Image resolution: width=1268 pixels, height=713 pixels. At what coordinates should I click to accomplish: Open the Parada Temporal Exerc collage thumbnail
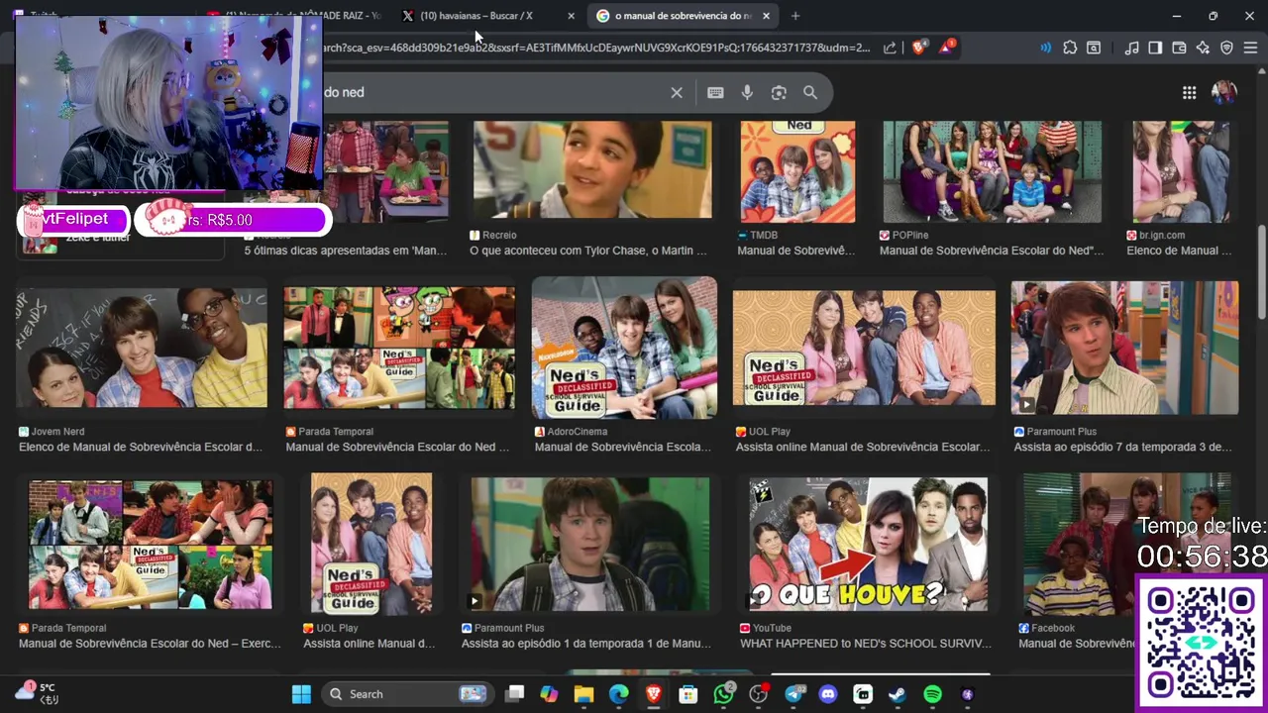click(151, 545)
